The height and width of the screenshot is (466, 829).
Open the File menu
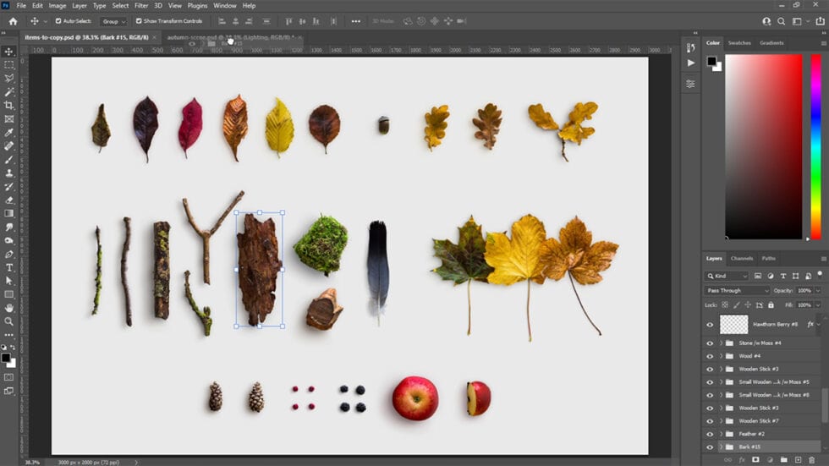[21, 6]
